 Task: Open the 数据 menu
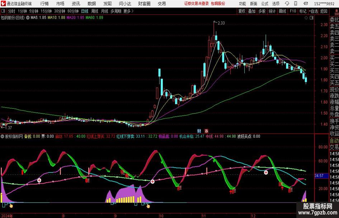click(x=92, y=4)
